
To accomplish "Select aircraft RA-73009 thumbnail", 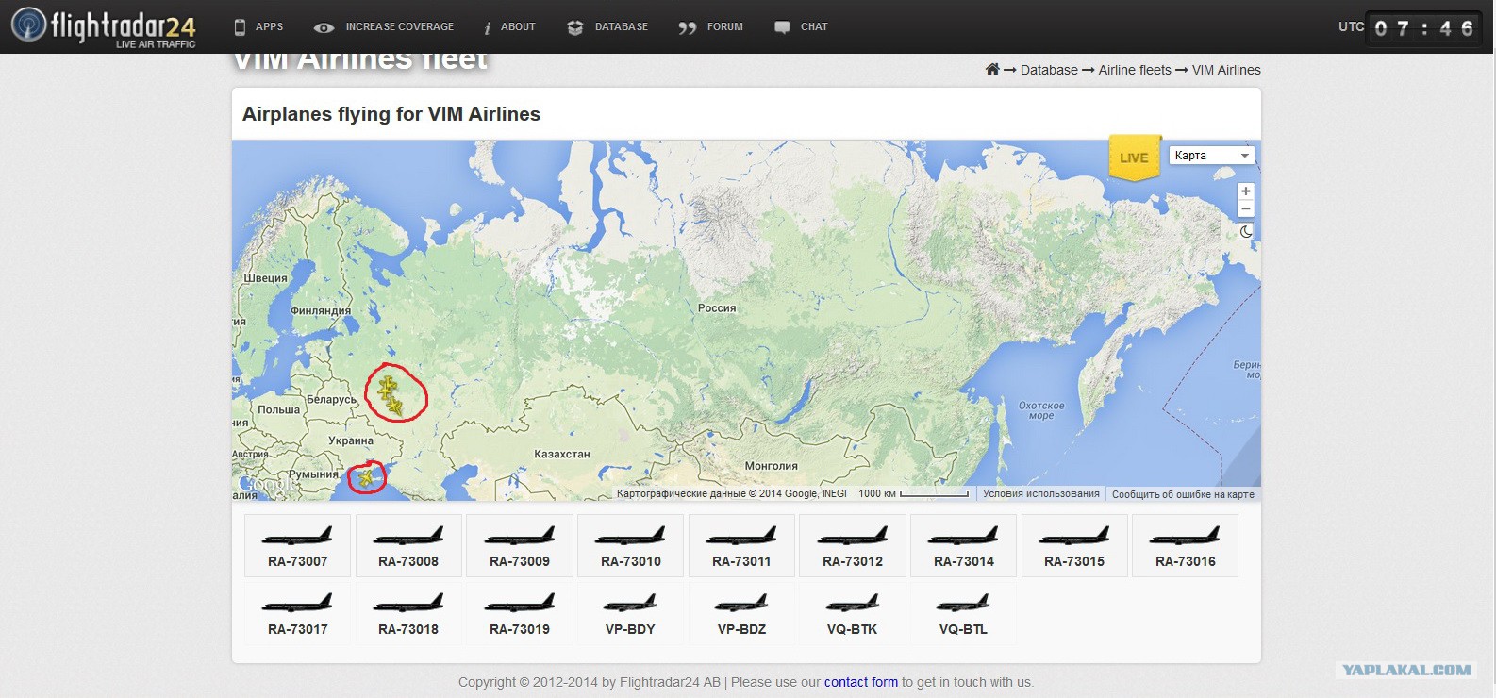I will 520,545.
